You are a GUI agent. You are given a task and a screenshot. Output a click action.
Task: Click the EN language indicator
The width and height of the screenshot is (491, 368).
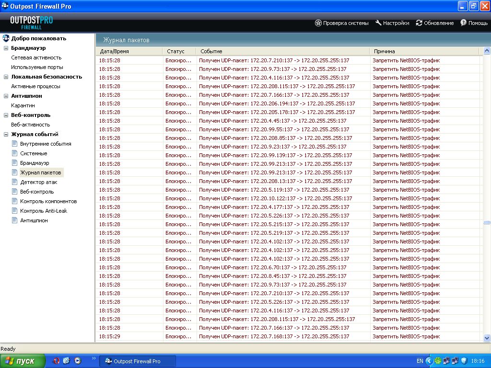click(x=420, y=361)
